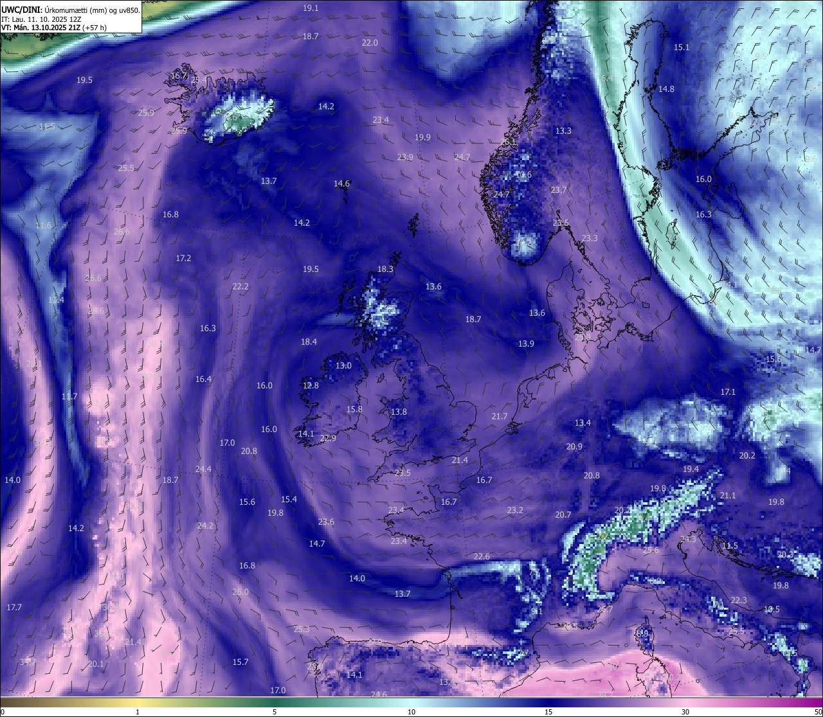This screenshot has height=717, width=823.
Task: Click the 22.9 value over Ireland
Action: [x=328, y=438]
